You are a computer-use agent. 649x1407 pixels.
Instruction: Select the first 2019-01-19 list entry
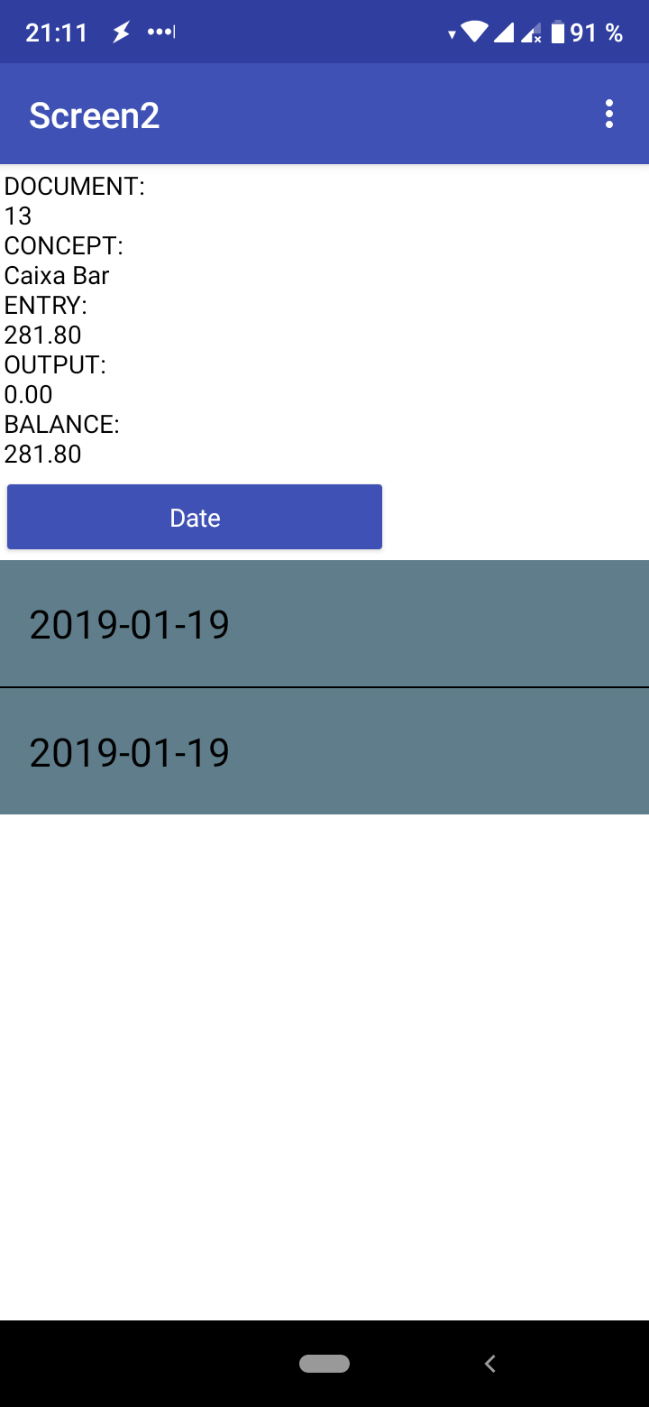tap(324, 623)
